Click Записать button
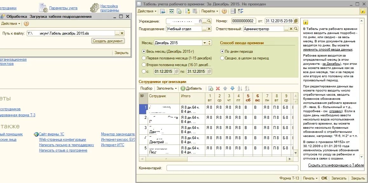Screen dimensions: 368x183 coord(339,178)
